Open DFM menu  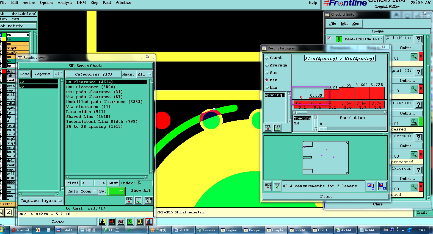(x=81, y=3)
